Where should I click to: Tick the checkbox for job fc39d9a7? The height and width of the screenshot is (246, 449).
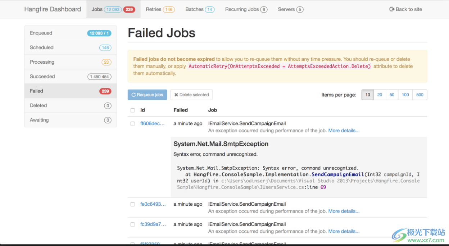pyautogui.click(x=133, y=224)
